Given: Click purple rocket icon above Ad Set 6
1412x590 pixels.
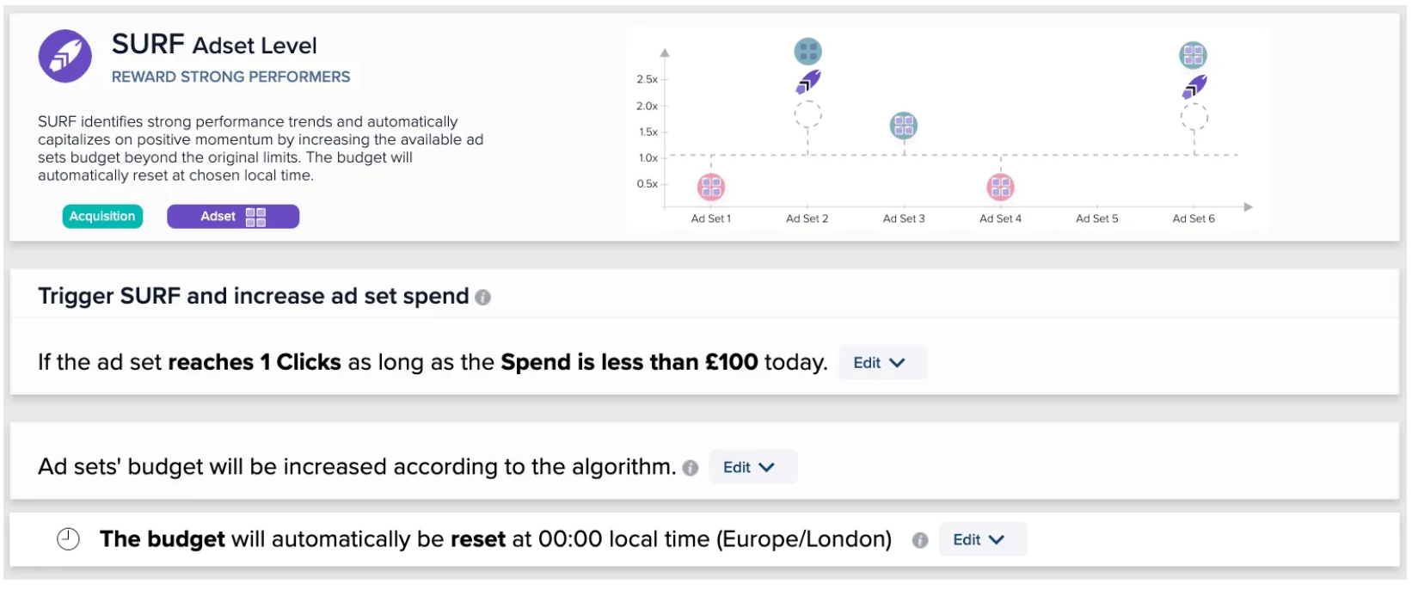Looking at the screenshot, I should click(x=1194, y=86).
